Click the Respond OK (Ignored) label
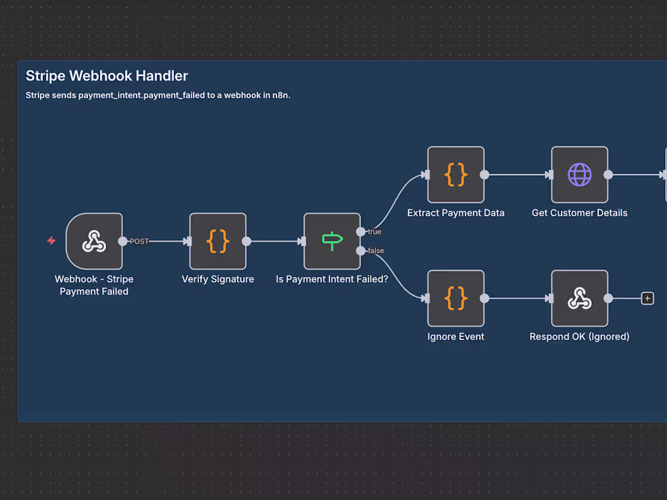Screen dimensions: 667x500 pyautogui.click(x=579, y=337)
